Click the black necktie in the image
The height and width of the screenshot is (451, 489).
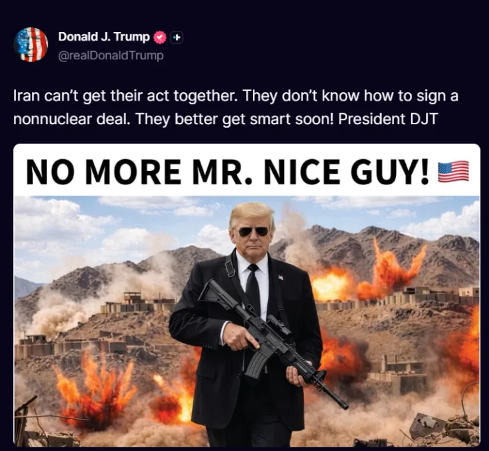pyautogui.click(x=252, y=288)
